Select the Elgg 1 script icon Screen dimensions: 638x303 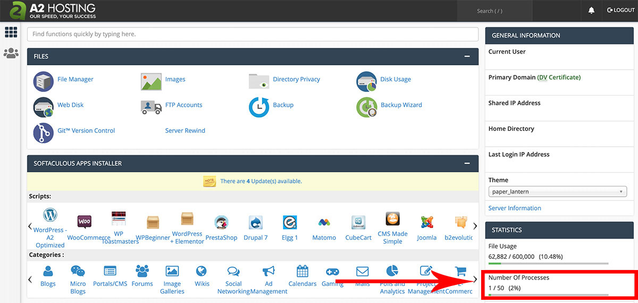pyautogui.click(x=290, y=222)
